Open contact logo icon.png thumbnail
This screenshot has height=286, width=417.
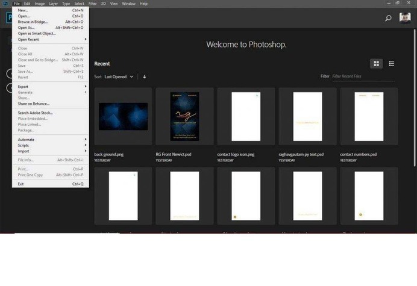pos(246,116)
